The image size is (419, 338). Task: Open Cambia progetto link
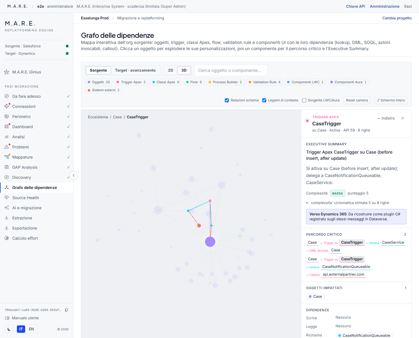(x=397, y=18)
